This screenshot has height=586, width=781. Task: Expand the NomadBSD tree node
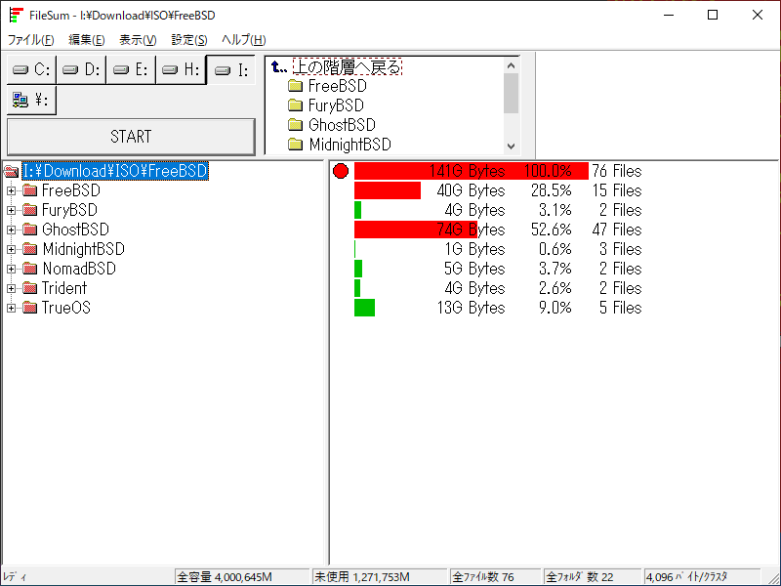click(11, 270)
